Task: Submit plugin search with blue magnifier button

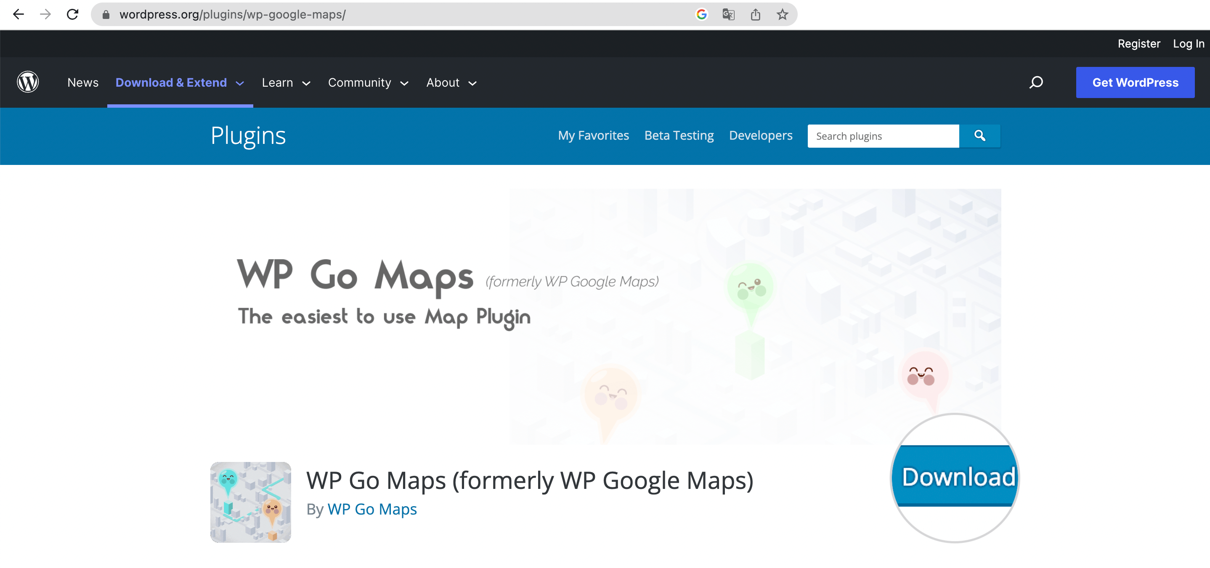Action: [980, 136]
